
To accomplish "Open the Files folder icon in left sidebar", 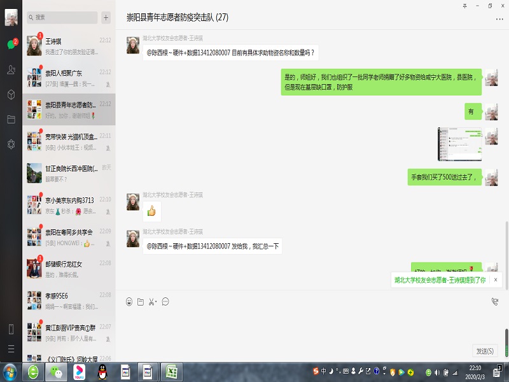I will coord(11,119).
